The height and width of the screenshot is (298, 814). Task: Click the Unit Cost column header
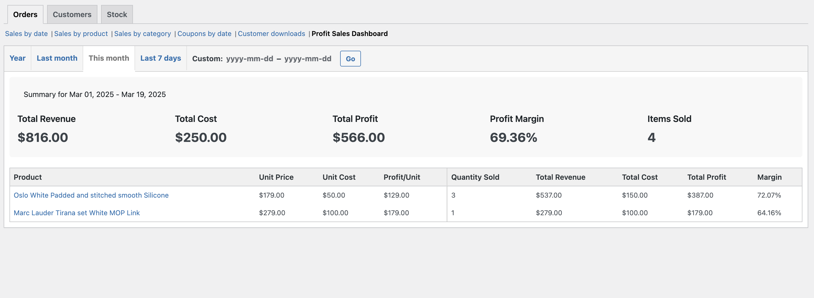point(339,177)
